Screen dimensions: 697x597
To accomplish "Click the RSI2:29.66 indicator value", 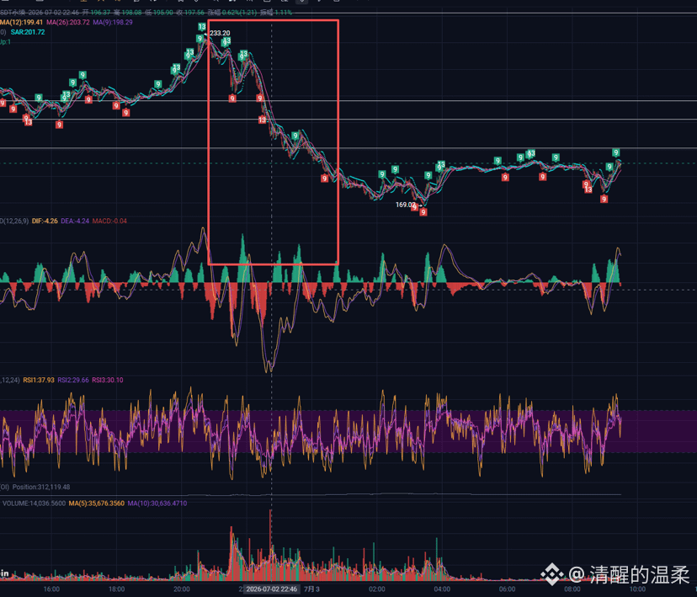I will pyautogui.click(x=73, y=380).
